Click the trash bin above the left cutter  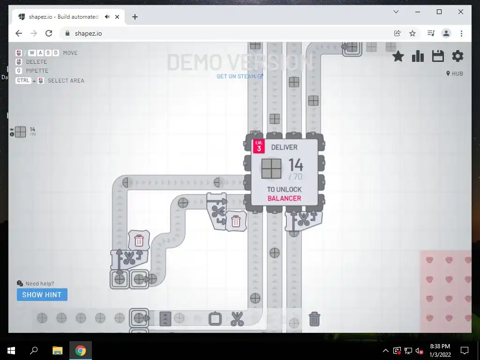pos(139,240)
